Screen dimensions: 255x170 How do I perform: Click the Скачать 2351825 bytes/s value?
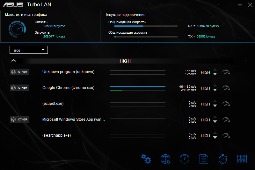pyautogui.click(x=54, y=26)
